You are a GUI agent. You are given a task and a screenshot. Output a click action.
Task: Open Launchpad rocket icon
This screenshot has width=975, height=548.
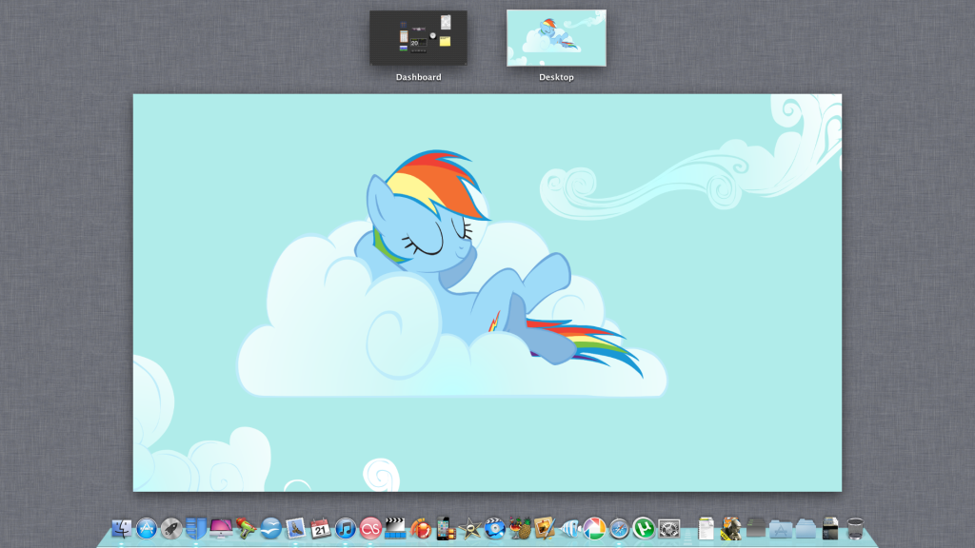(171, 529)
